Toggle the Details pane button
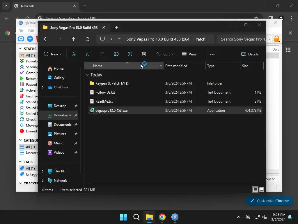This screenshot has width=298, height=224. [x=250, y=54]
